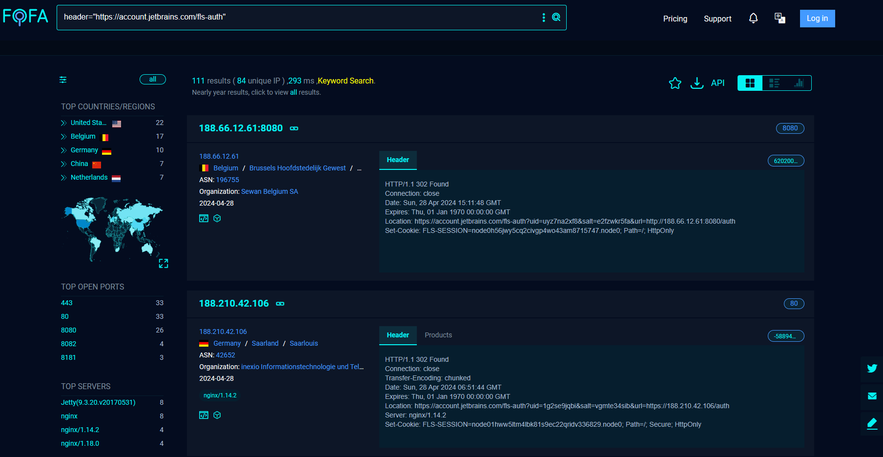Open Sewan Belgium SA organization link
Image resolution: width=883 pixels, height=457 pixels.
click(269, 191)
